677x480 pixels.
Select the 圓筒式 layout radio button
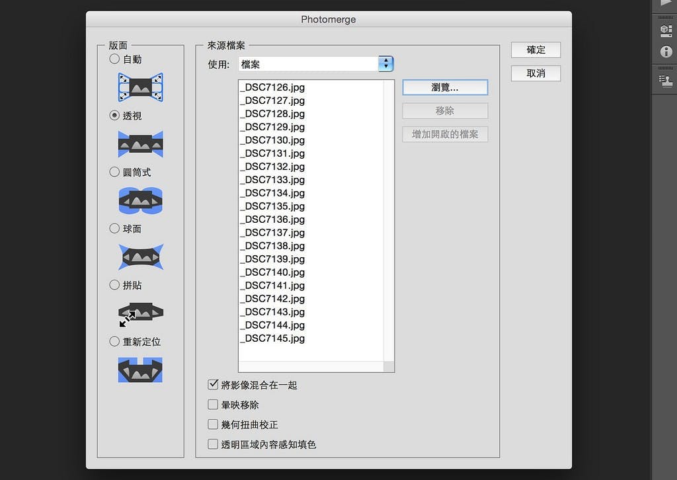click(115, 172)
